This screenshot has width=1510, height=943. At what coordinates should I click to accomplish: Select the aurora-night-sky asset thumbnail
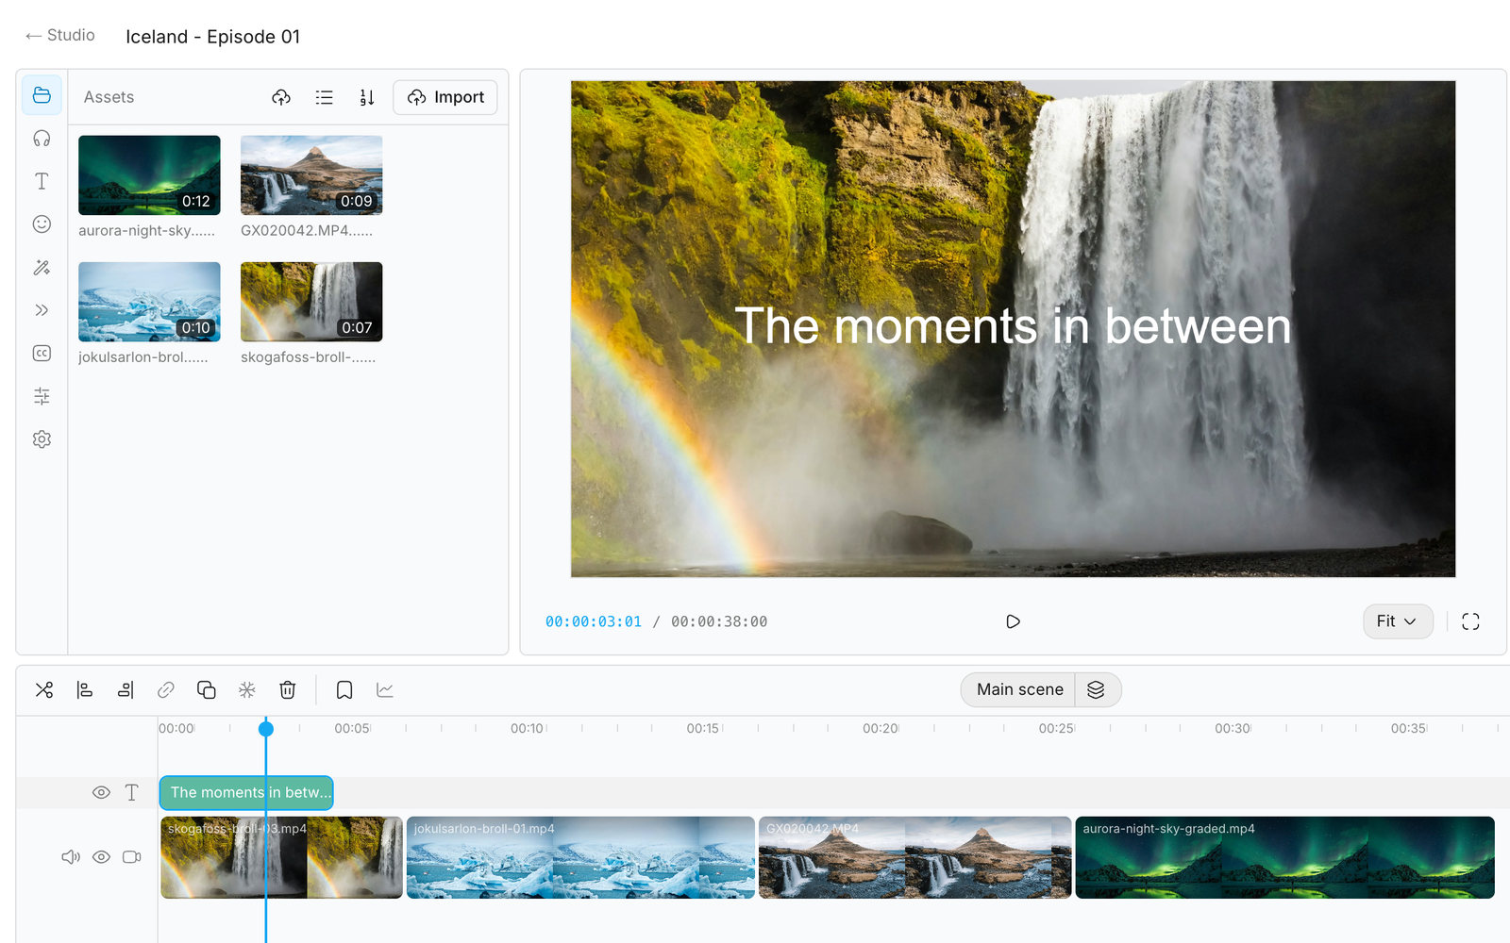(x=149, y=175)
